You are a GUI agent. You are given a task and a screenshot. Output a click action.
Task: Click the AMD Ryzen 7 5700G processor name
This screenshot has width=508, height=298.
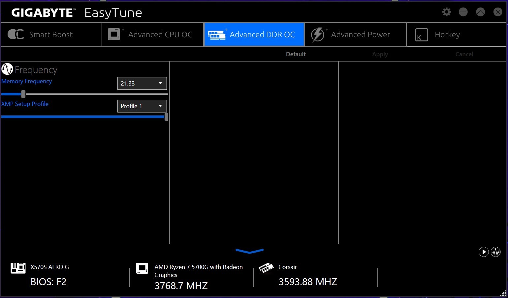tap(199, 271)
